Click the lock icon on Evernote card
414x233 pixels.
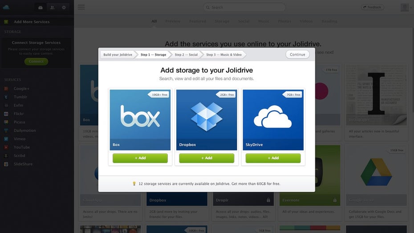[x=335, y=200]
